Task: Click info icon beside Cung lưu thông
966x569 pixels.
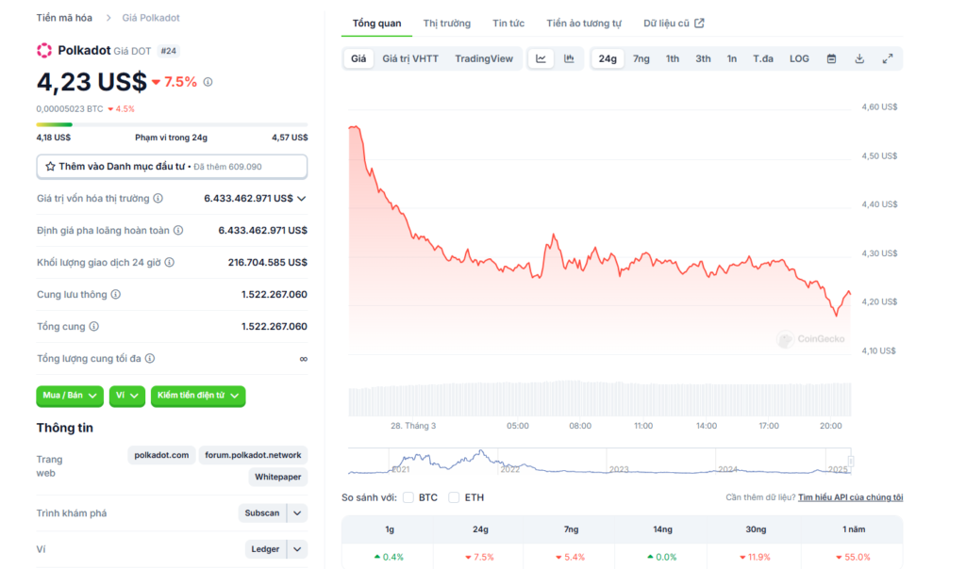Action: click(x=116, y=295)
